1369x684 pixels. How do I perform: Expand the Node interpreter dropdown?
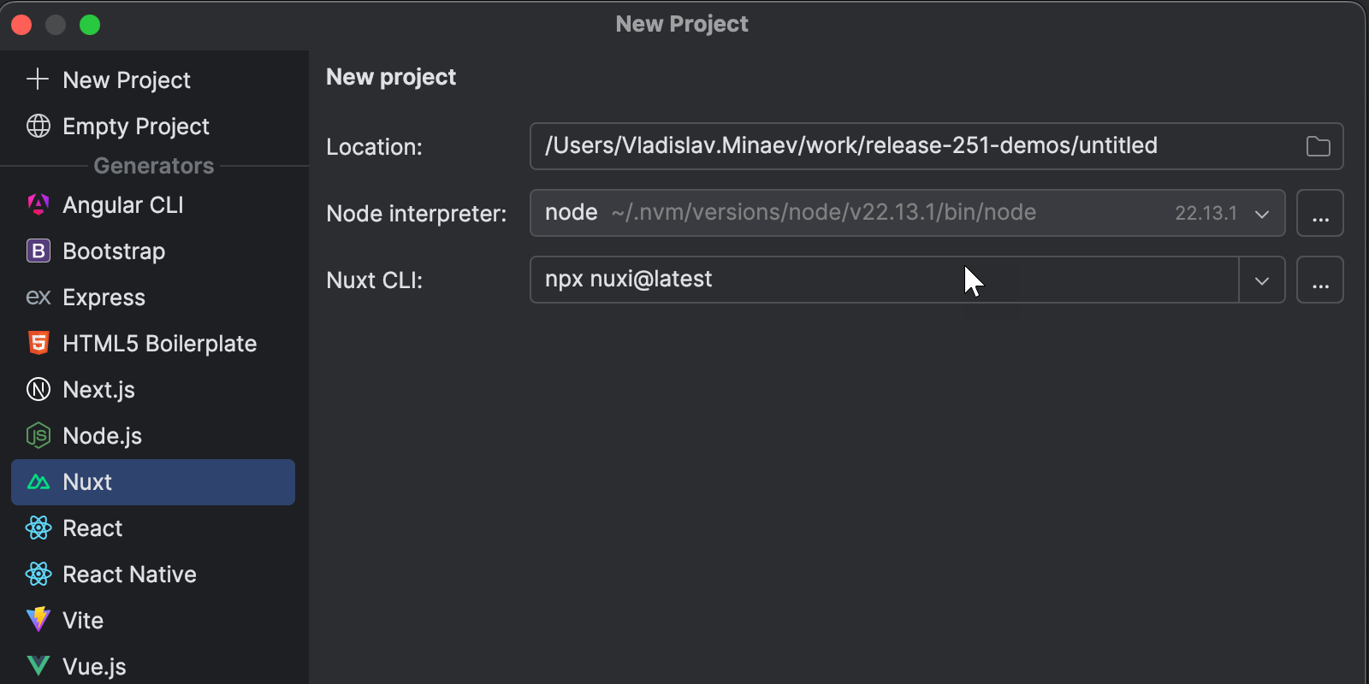1261,214
